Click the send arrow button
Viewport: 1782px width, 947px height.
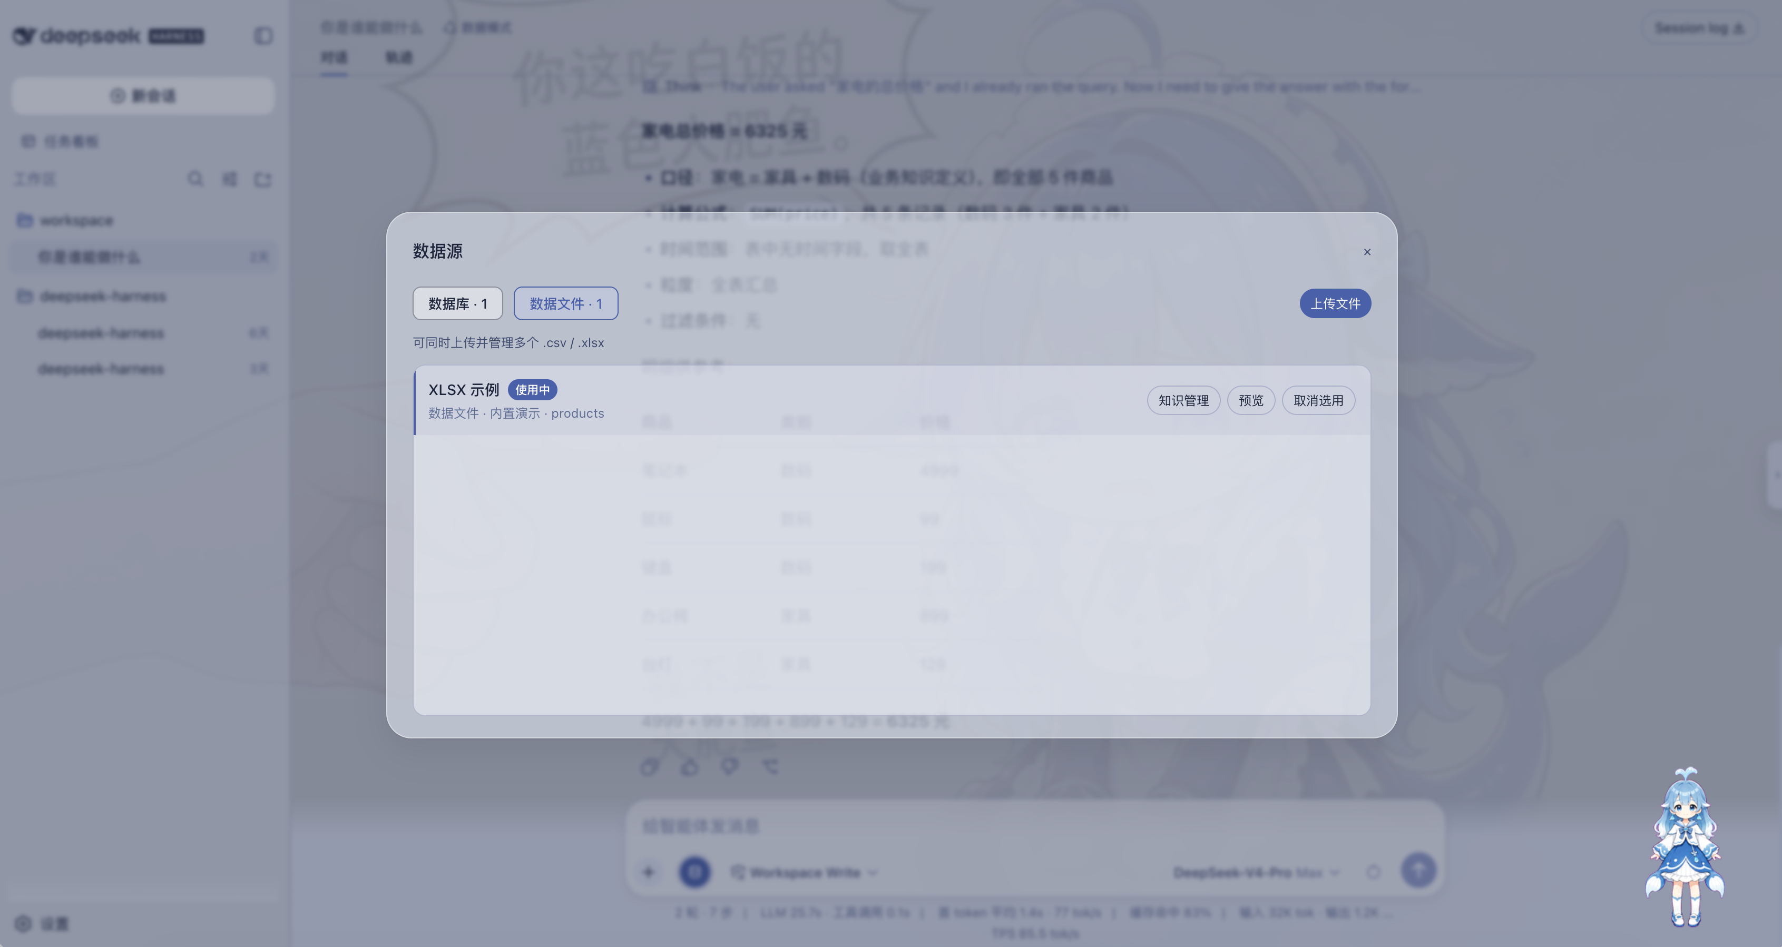tap(1419, 871)
